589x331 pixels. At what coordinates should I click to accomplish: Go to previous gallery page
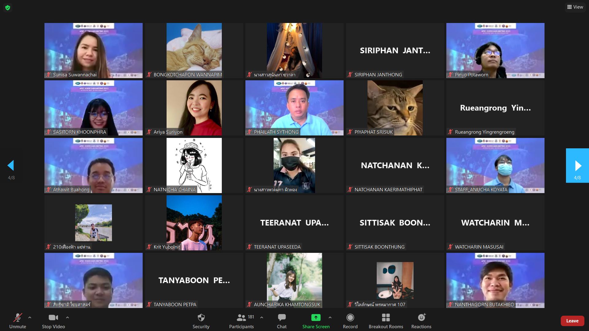pyautogui.click(x=11, y=166)
